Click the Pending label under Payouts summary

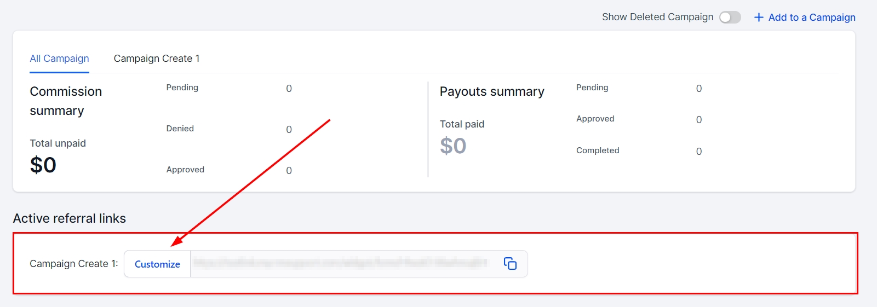pos(592,88)
